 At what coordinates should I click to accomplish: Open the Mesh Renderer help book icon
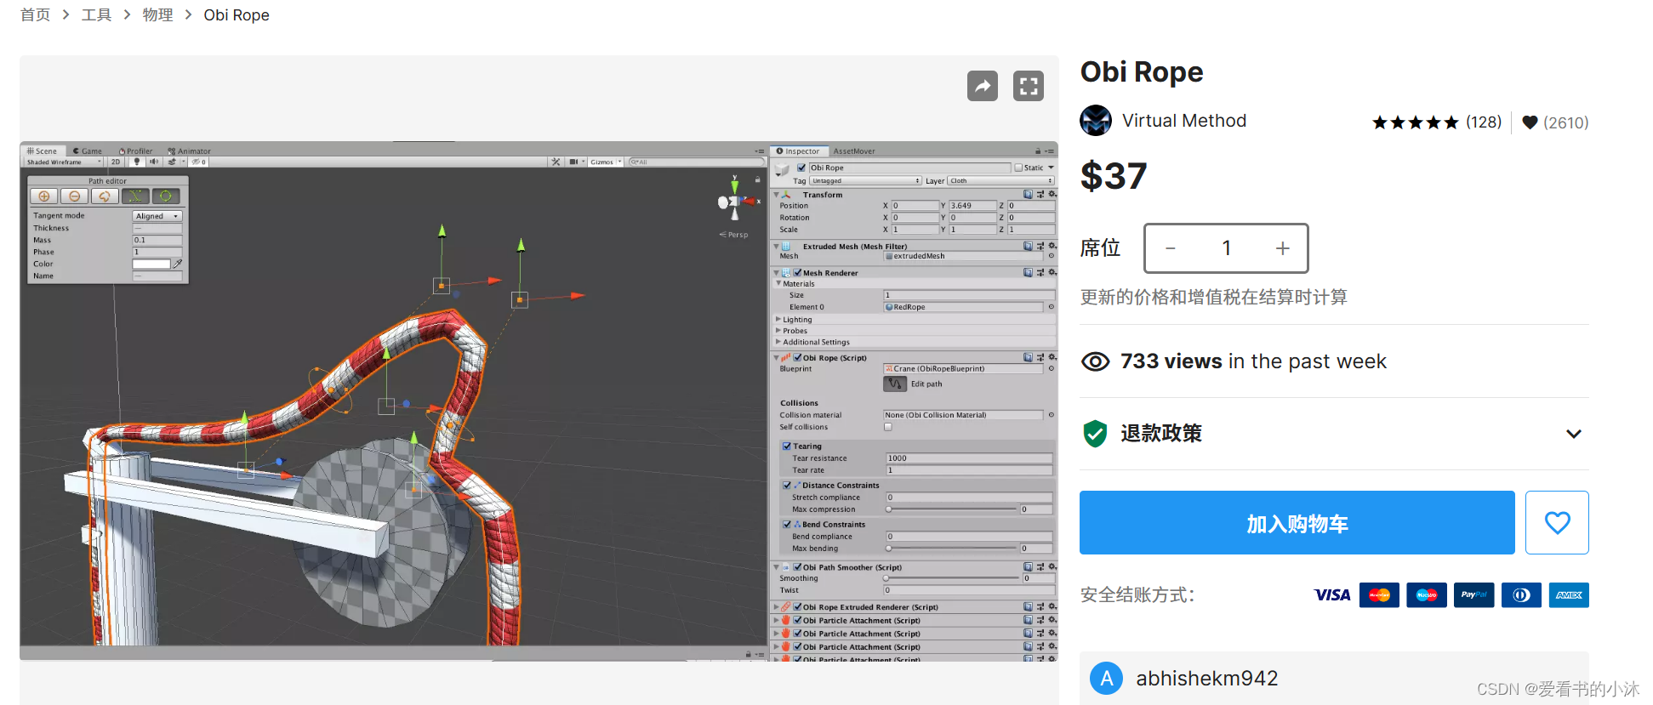click(x=1028, y=273)
